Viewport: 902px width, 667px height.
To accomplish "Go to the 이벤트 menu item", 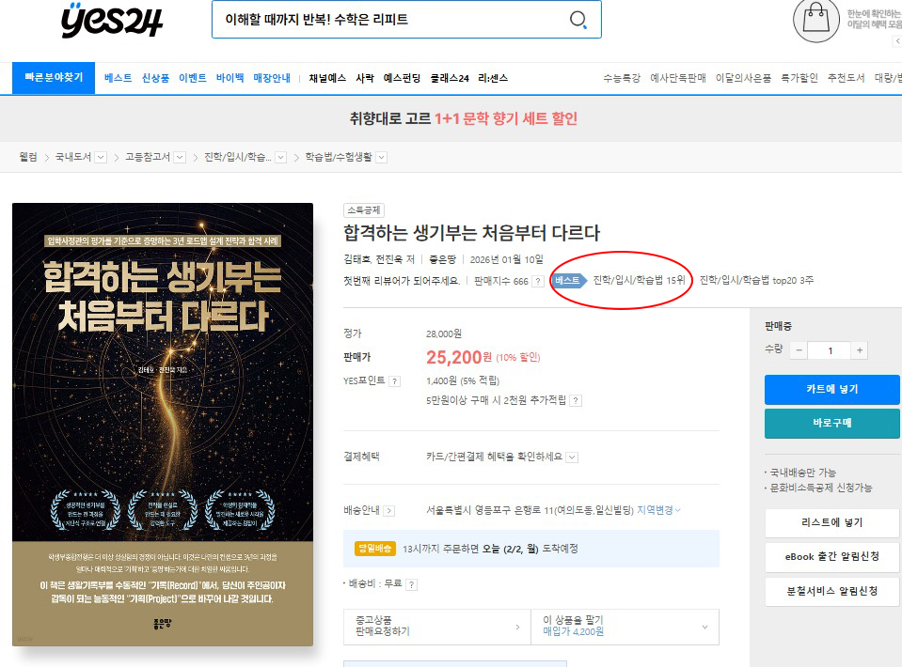I will click(x=192, y=78).
